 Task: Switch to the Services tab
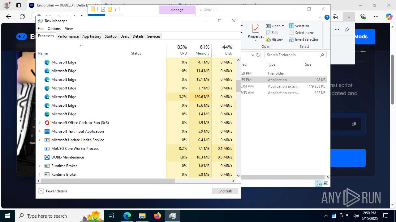tap(154, 36)
